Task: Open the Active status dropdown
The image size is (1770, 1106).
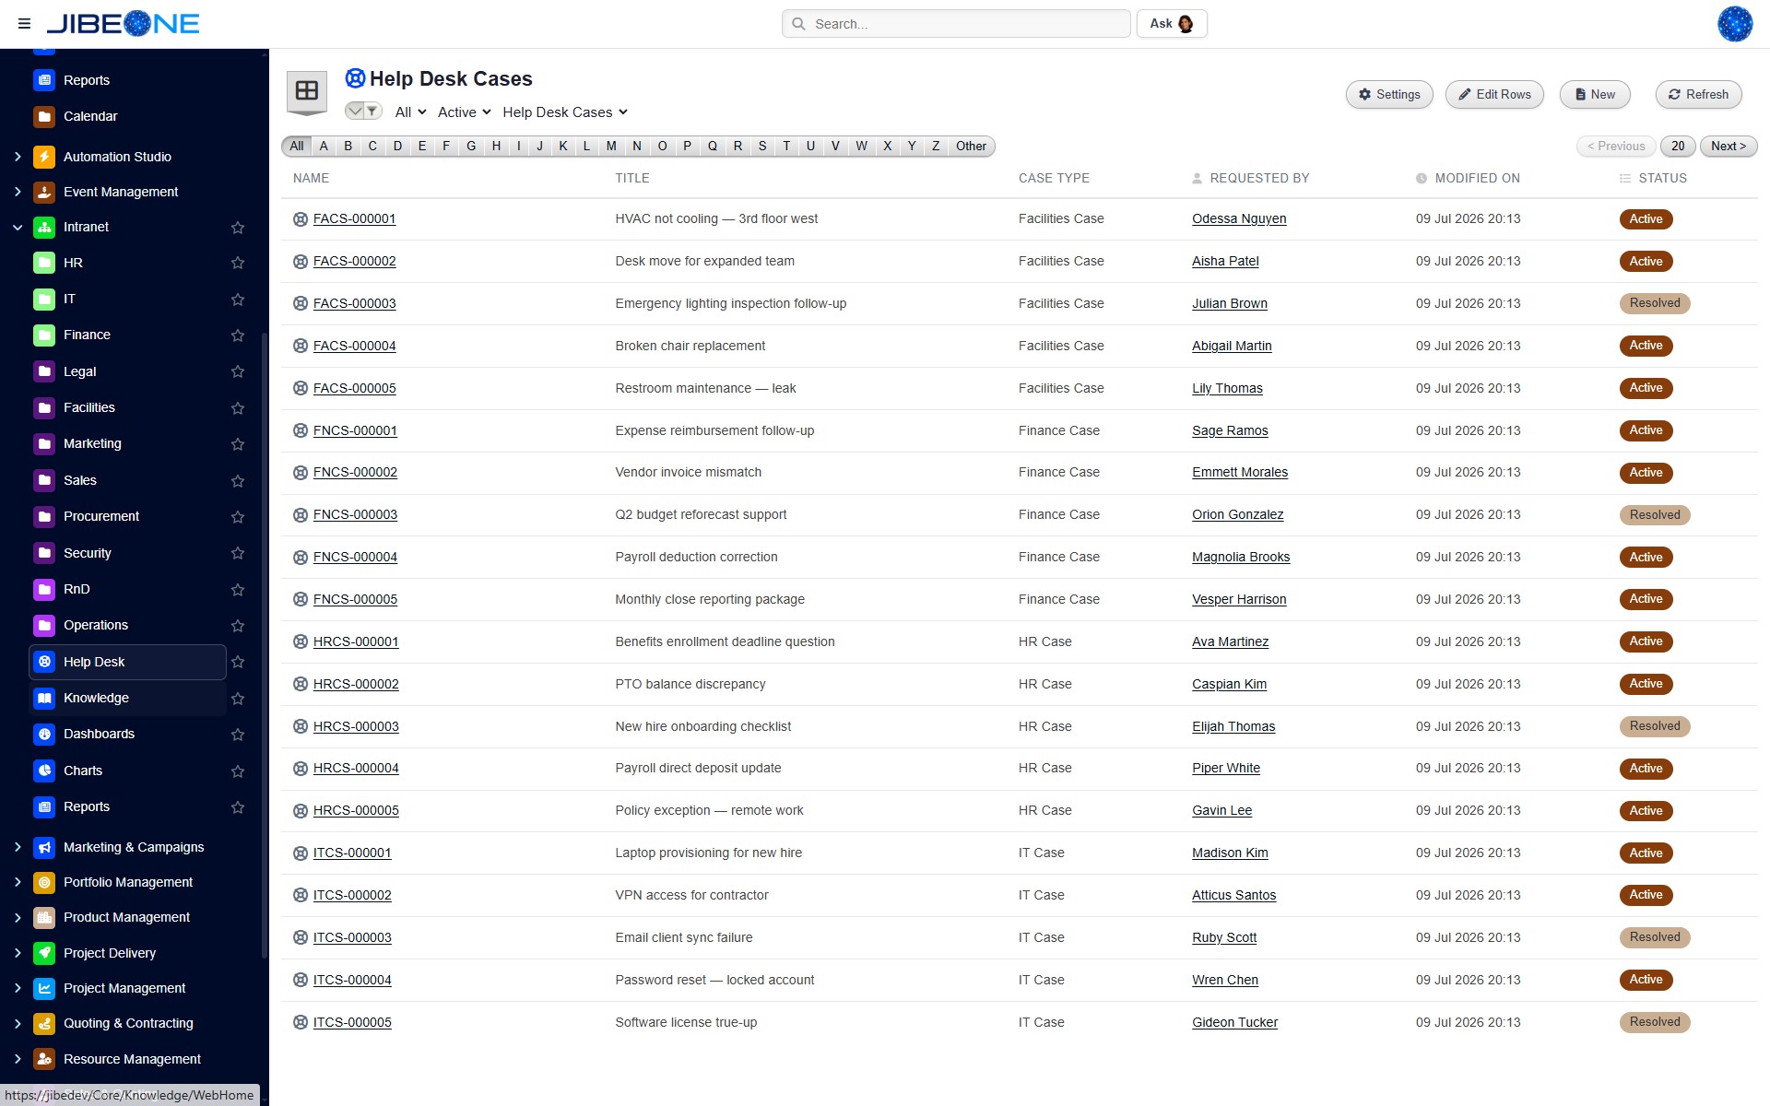Action: [x=465, y=112]
